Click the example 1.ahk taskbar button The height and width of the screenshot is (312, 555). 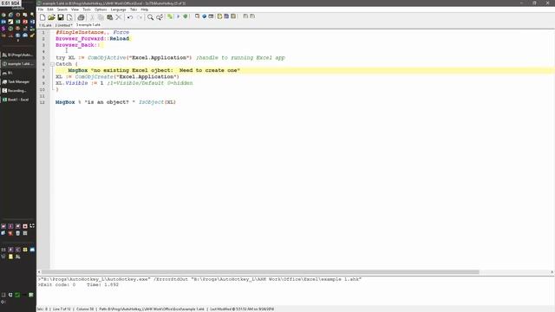(x=17, y=63)
